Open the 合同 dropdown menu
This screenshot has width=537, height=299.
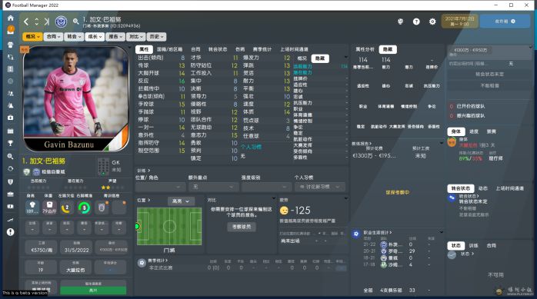[x=53, y=36]
